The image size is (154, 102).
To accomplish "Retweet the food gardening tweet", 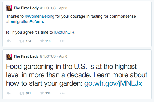I will (22, 93).
